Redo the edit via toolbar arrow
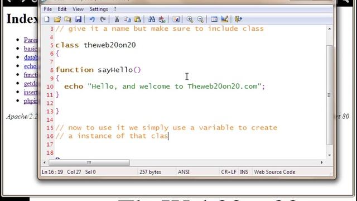The height and width of the screenshot is (201, 357). click(x=103, y=20)
